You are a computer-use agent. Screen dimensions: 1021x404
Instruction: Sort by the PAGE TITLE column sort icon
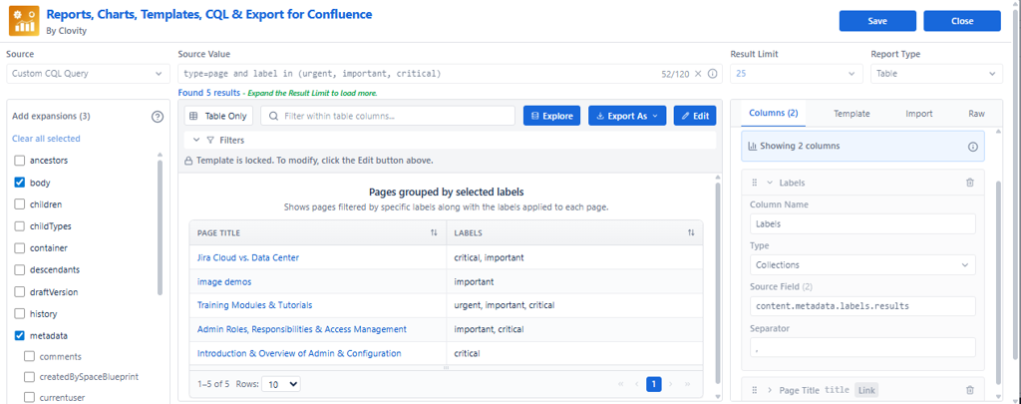tap(434, 232)
